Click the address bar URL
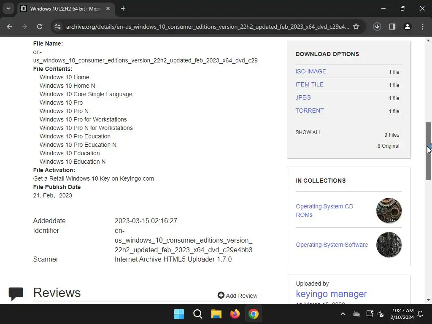This screenshot has width=432, height=324. 207,27
